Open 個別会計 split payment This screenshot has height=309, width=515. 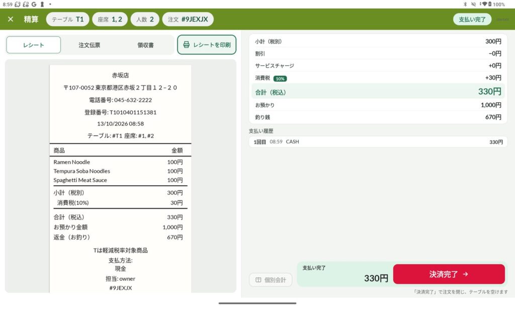[x=271, y=280]
